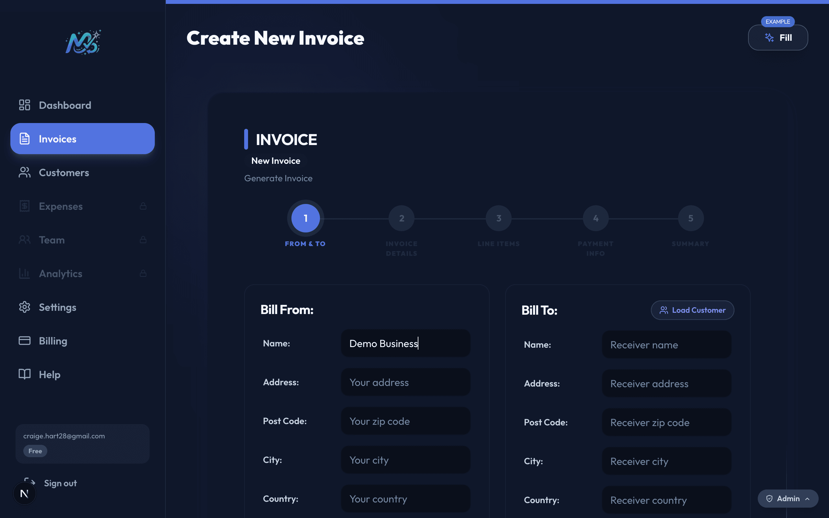Click step 1 From & To circle
The height and width of the screenshot is (518, 829).
pos(305,218)
